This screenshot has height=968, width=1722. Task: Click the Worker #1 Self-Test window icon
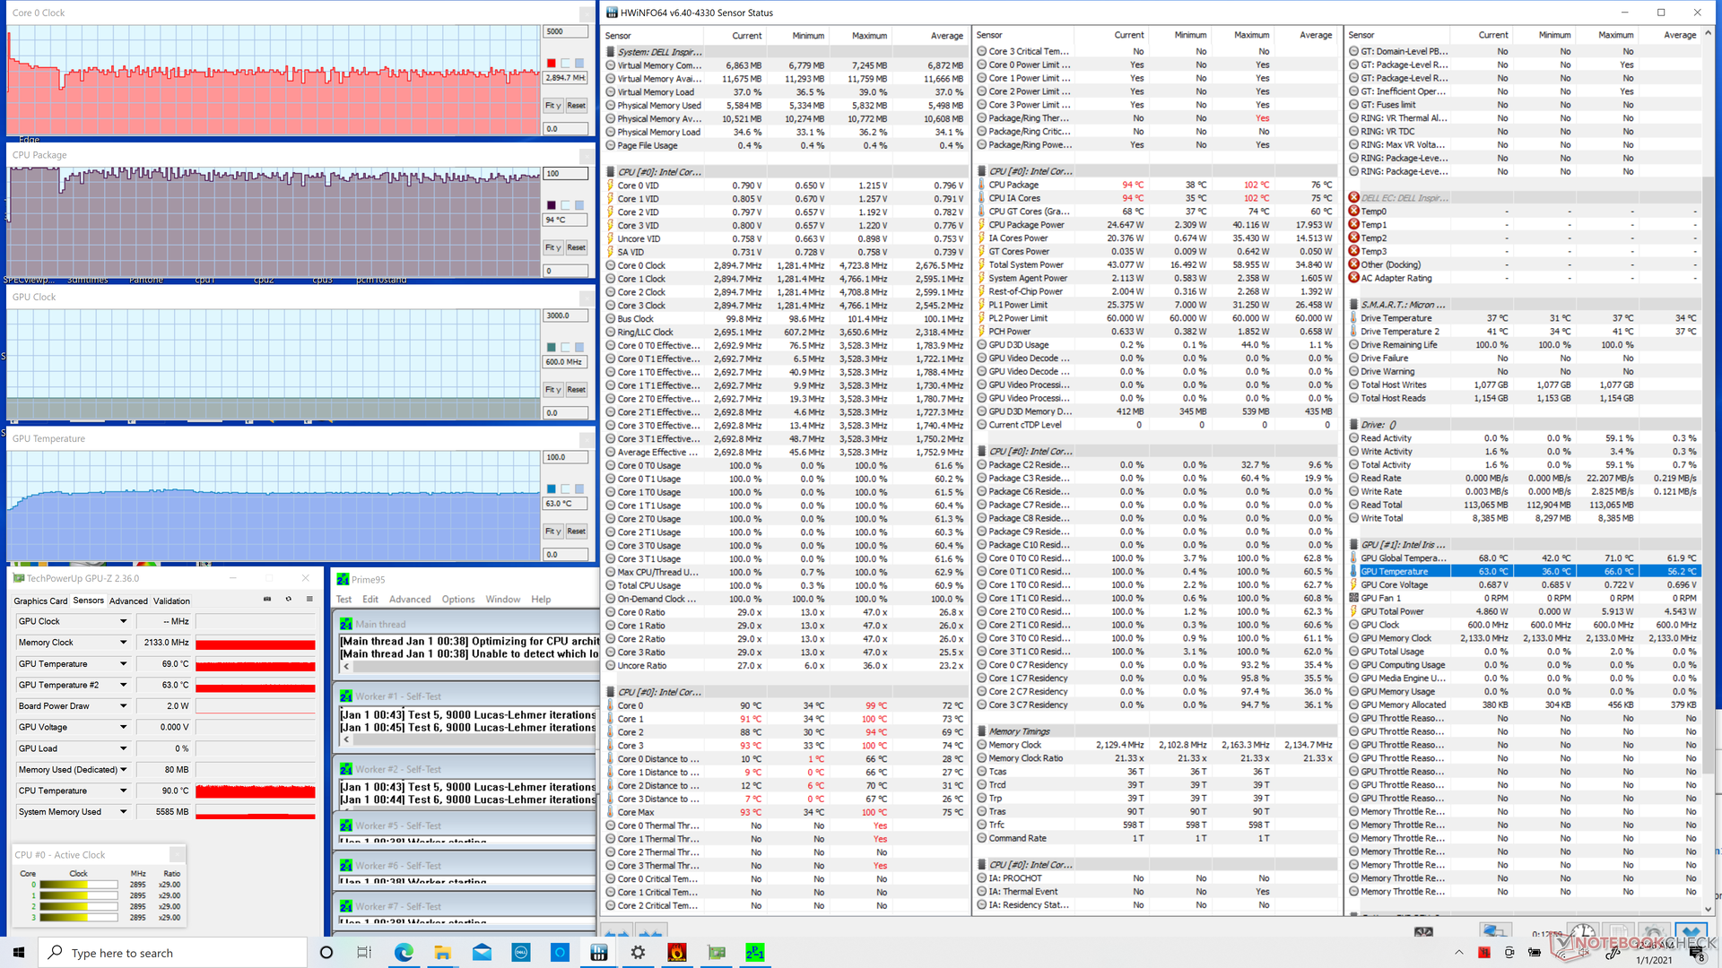pos(346,696)
